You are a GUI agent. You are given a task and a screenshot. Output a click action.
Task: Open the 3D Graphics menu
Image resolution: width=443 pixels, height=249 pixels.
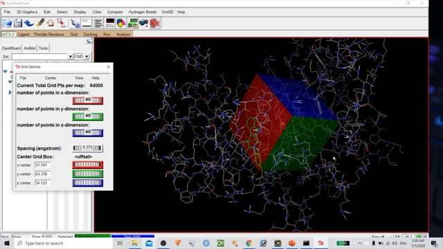coord(27,12)
